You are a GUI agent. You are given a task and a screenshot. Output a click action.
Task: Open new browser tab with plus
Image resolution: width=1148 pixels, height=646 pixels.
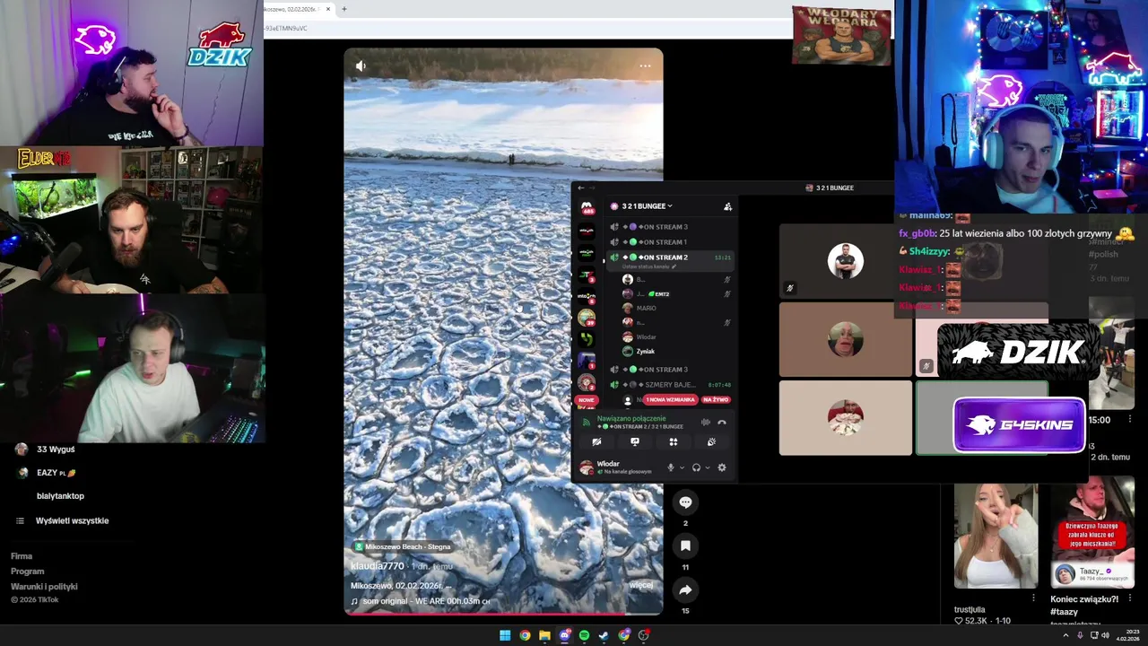(x=344, y=9)
